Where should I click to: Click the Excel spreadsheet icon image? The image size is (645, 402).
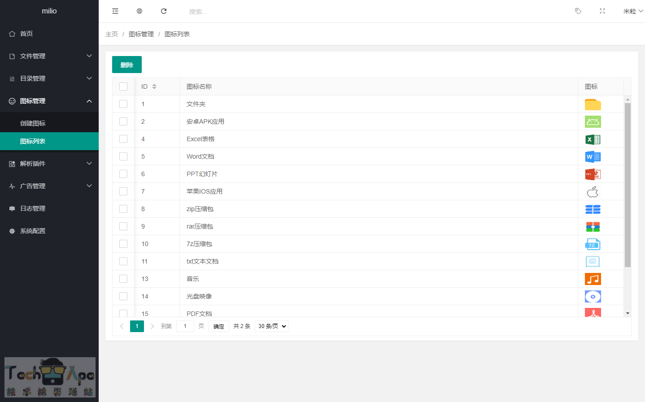click(593, 139)
